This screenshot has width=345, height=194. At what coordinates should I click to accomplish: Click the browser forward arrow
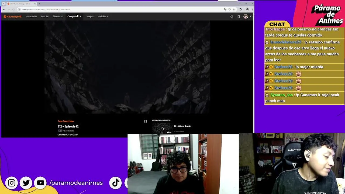[9, 9]
